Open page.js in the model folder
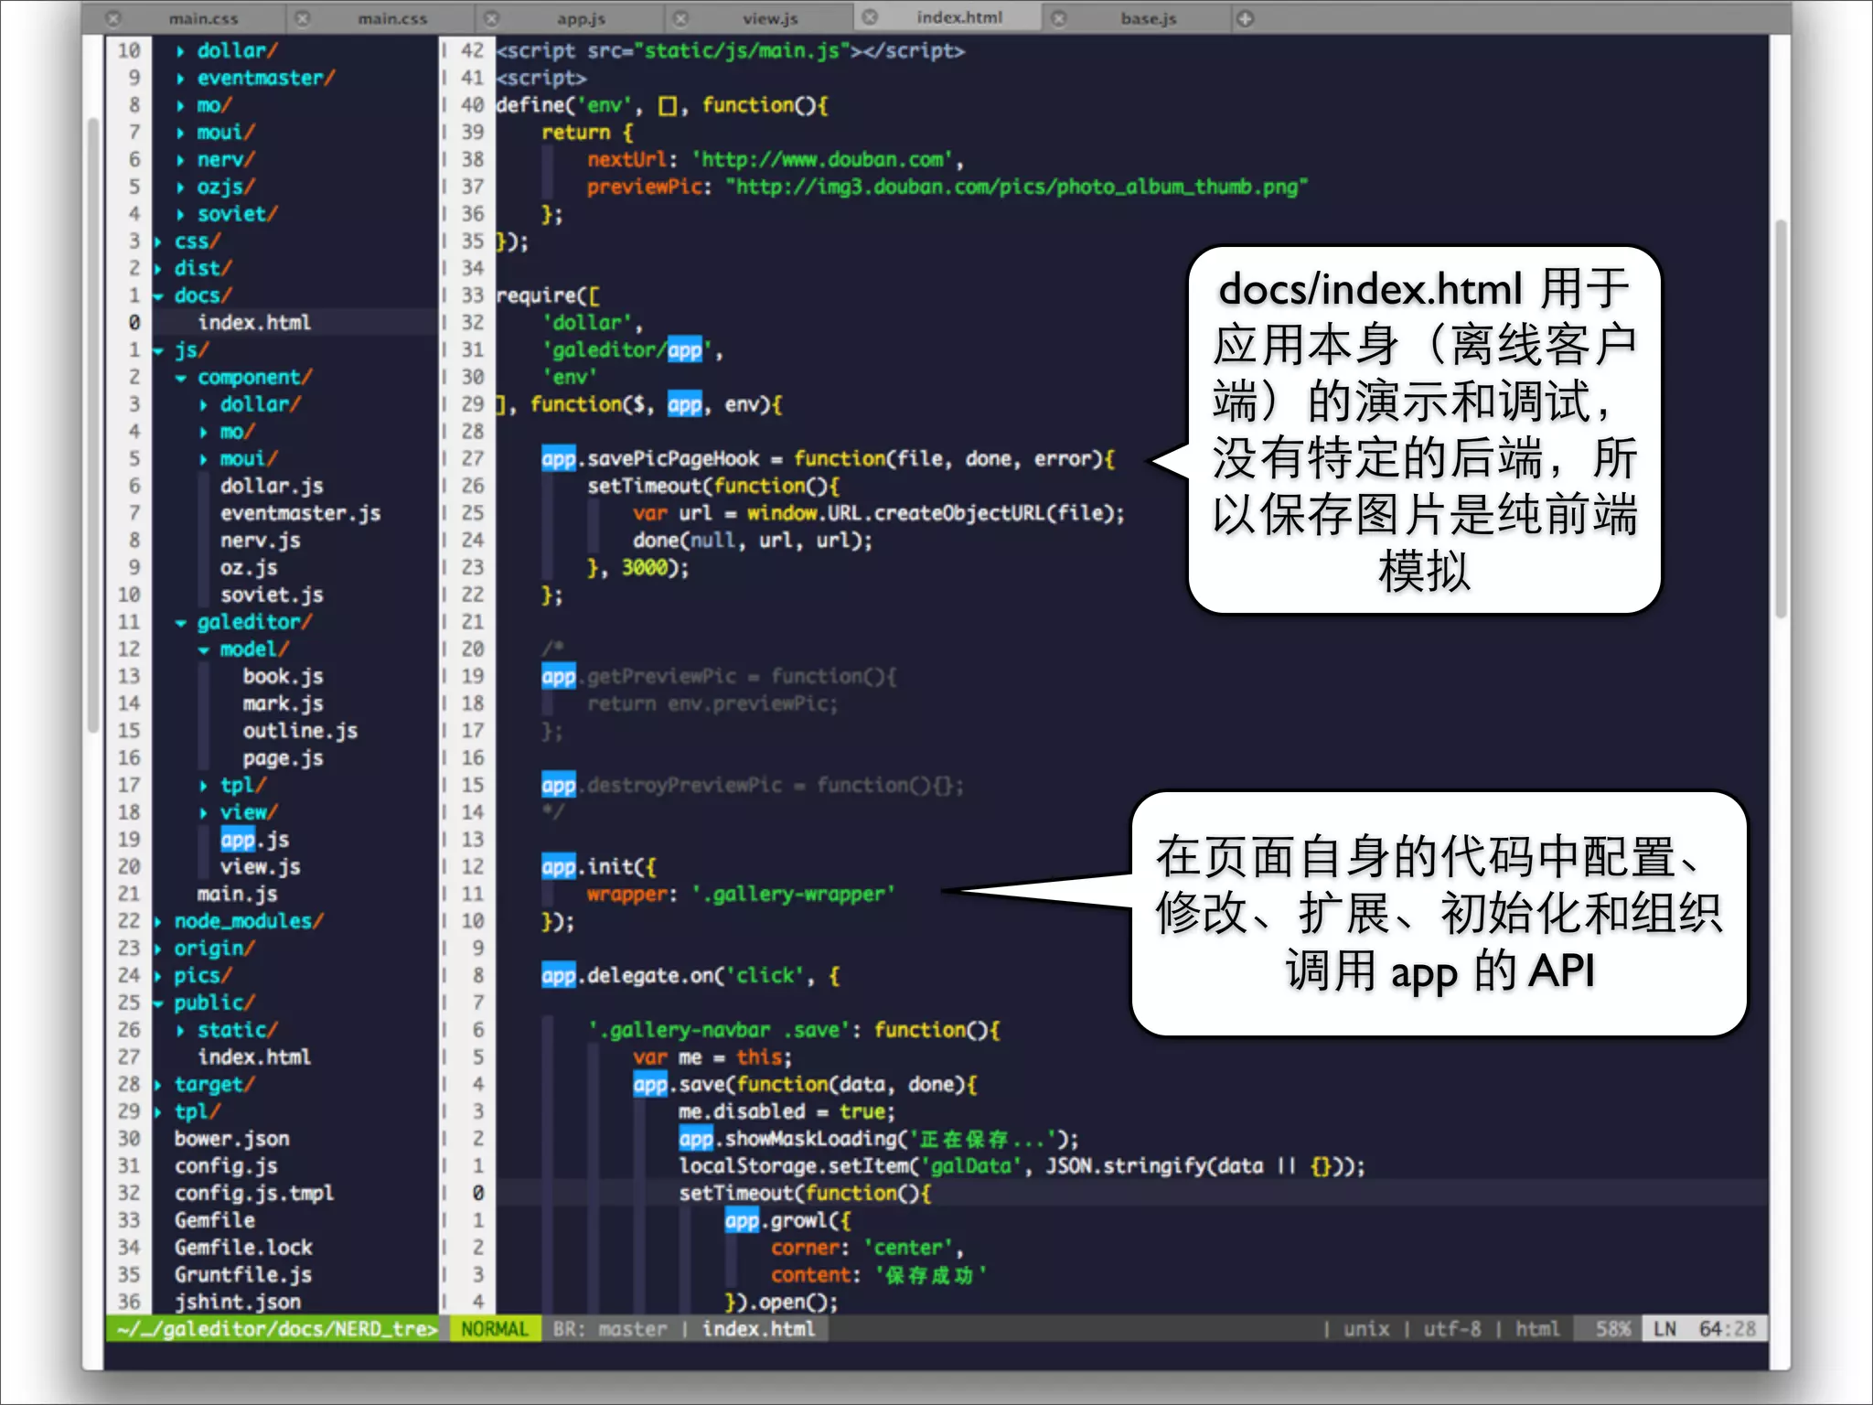The image size is (1873, 1405). 283,758
